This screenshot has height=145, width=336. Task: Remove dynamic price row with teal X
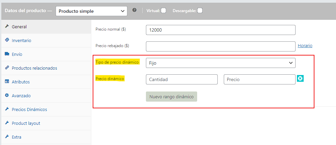coord(300,78)
